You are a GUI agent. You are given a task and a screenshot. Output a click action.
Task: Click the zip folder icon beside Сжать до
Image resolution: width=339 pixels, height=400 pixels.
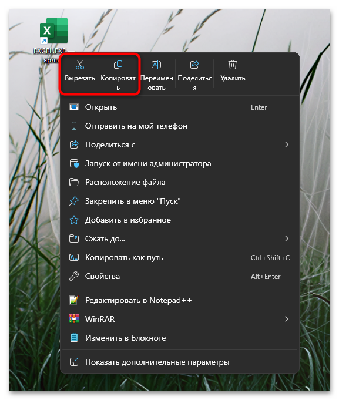coord(74,239)
